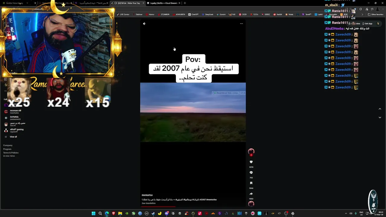The image size is (386, 217).
Task: Click the #memories hashtag in the caption
Action: click(211, 200)
